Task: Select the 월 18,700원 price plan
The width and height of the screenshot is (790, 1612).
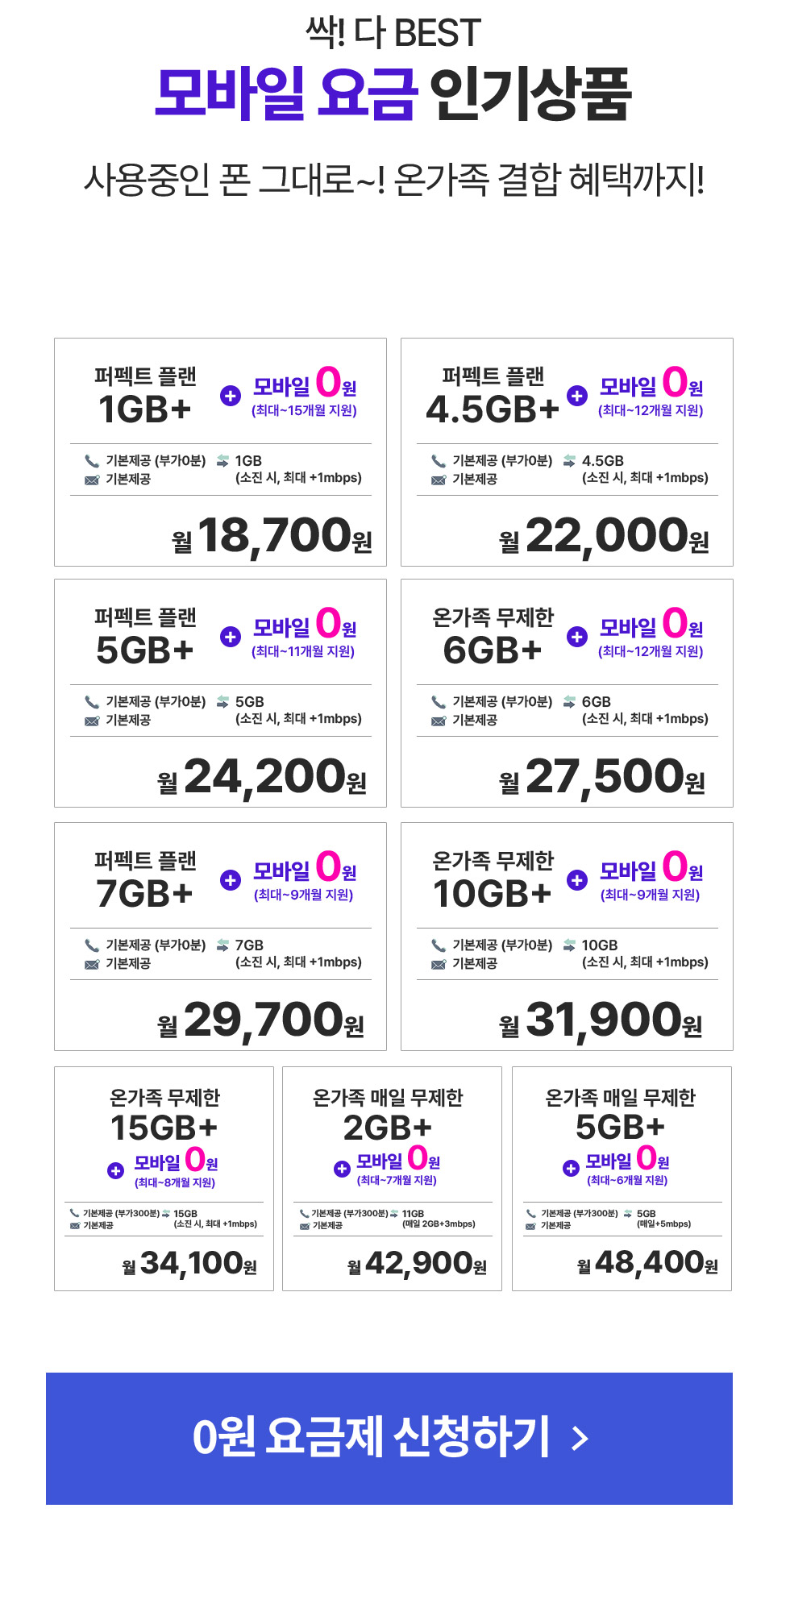Action: coord(220,452)
